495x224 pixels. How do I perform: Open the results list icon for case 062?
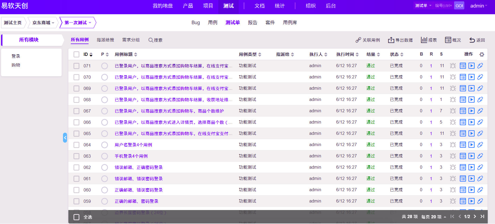463,167
